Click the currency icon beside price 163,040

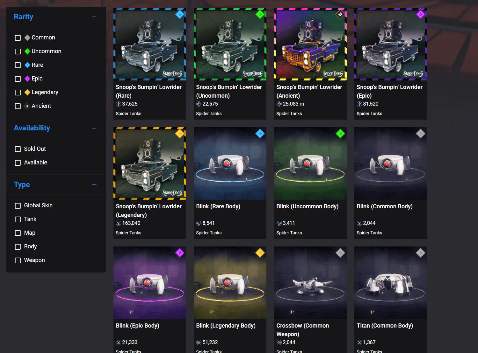(119, 223)
